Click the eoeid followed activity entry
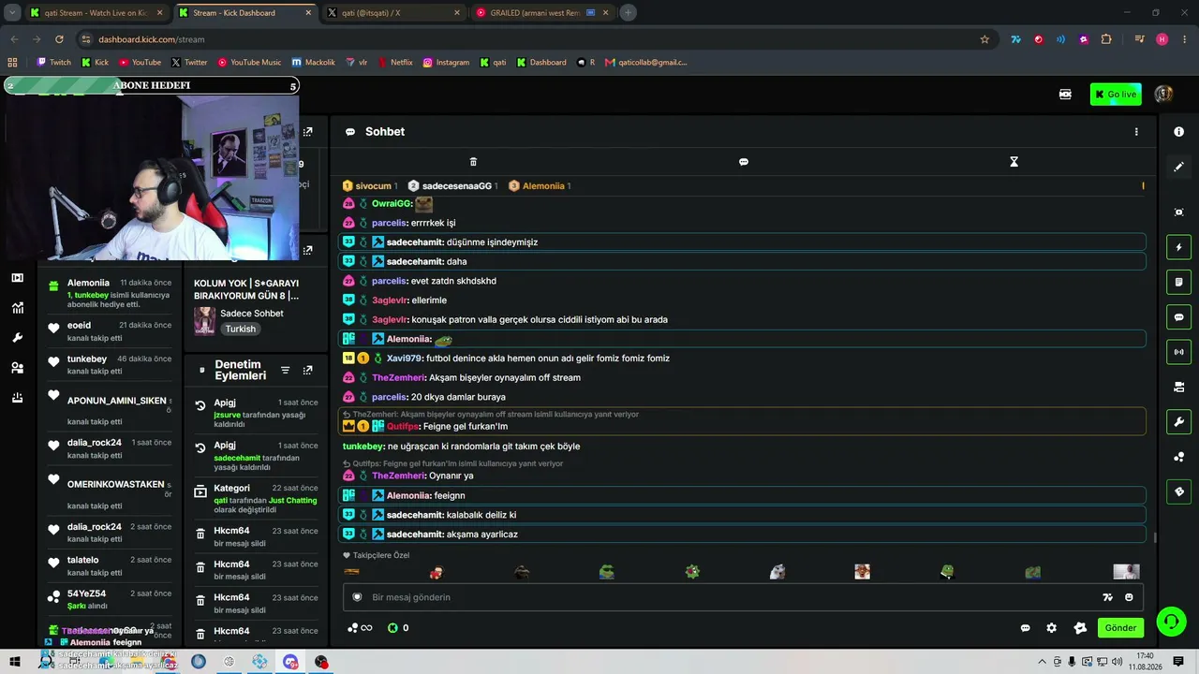Viewport: 1199px width, 674px height. (109, 331)
